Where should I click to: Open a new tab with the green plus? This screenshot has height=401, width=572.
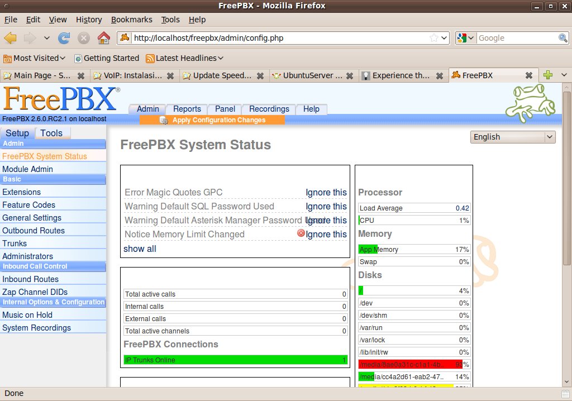point(547,75)
